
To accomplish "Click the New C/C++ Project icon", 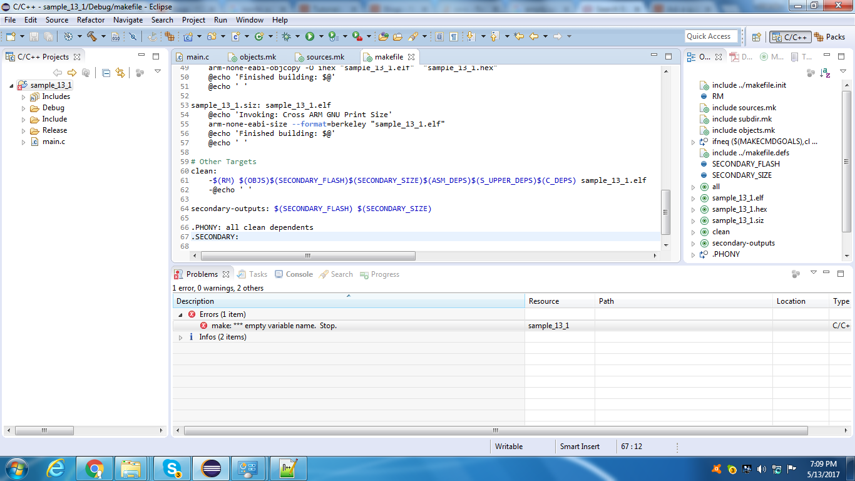I will pyautogui.click(x=188, y=36).
